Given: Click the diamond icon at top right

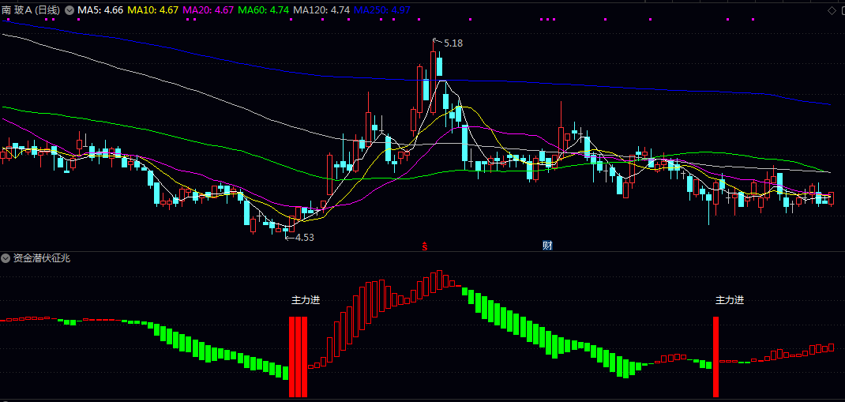Looking at the screenshot, I should click(x=832, y=10).
